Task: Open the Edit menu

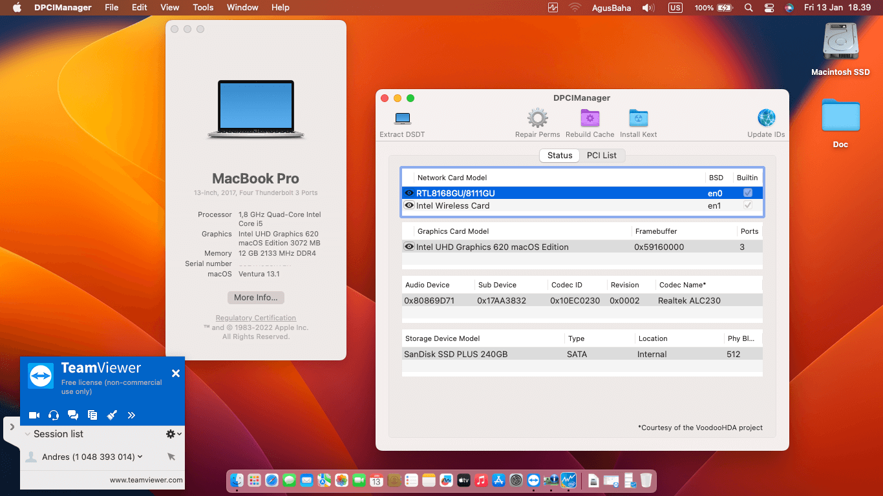Action: click(140, 8)
